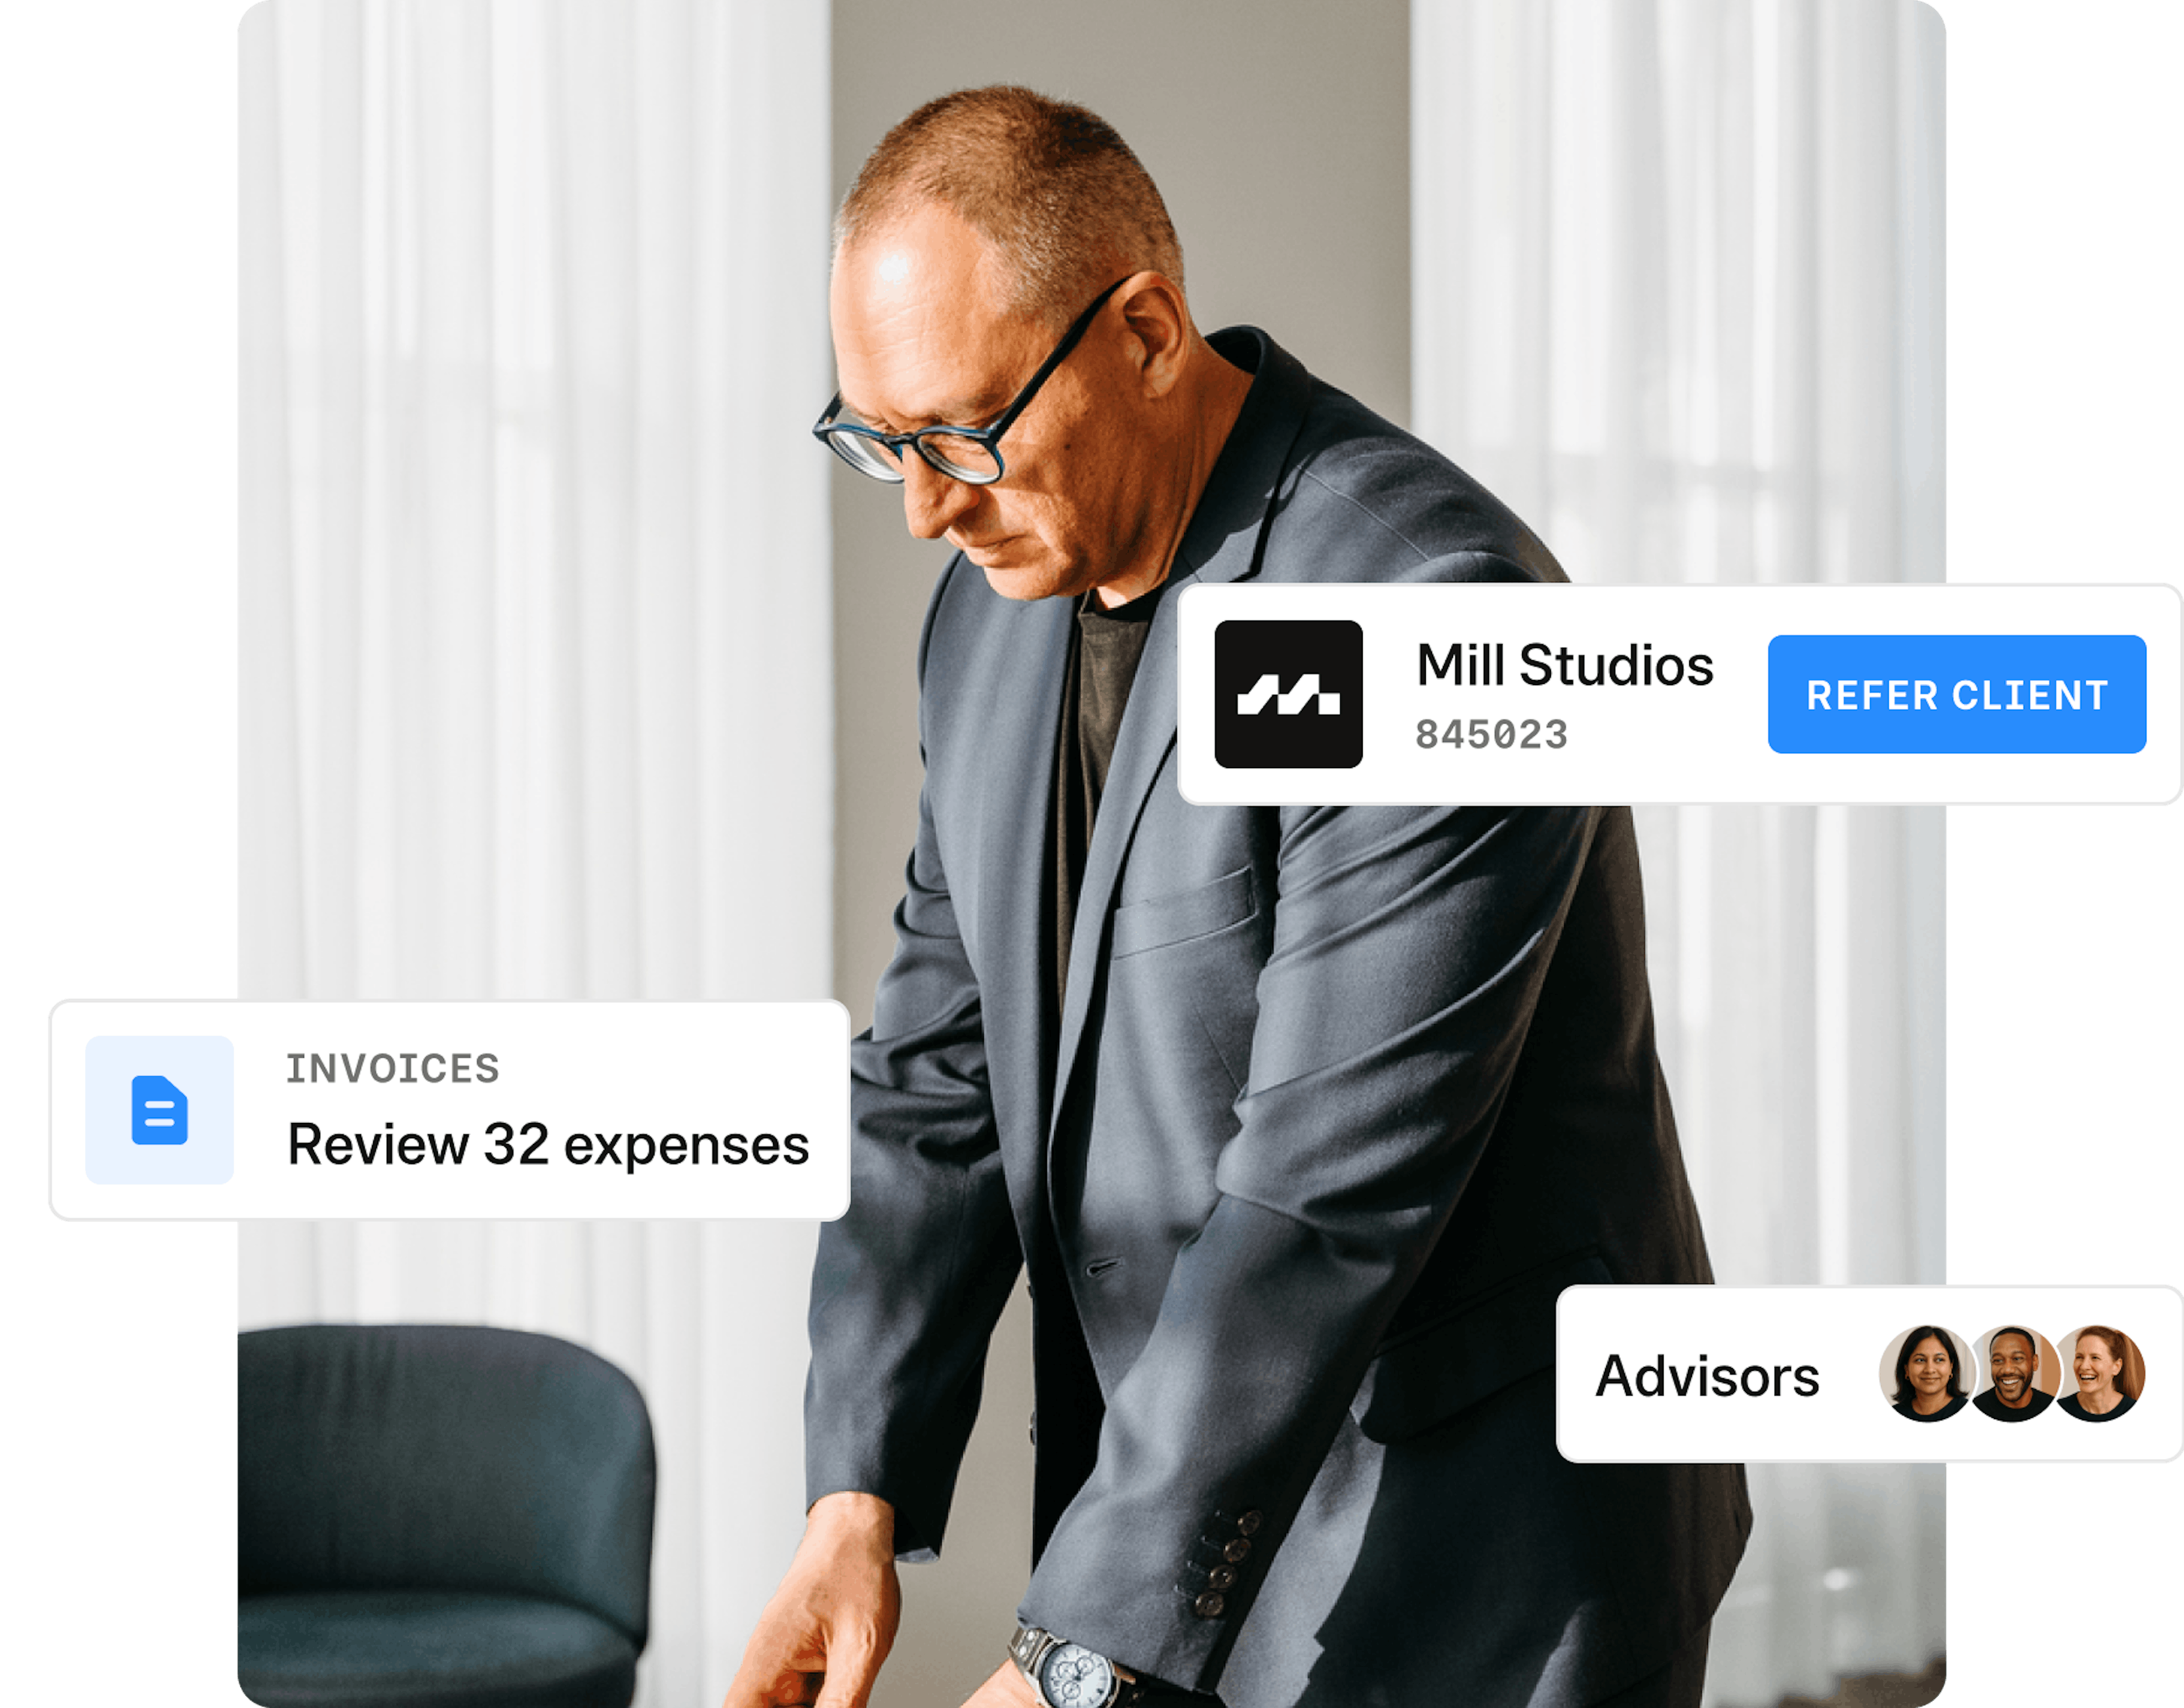2184x1708 pixels.
Task: Click the client number 845023
Action: click(x=1492, y=735)
